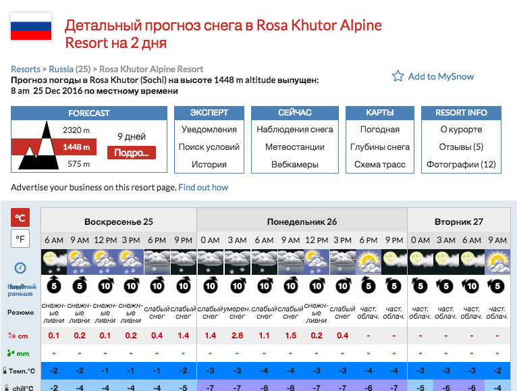Click Sunday 12 PM weather icon

coord(105,262)
